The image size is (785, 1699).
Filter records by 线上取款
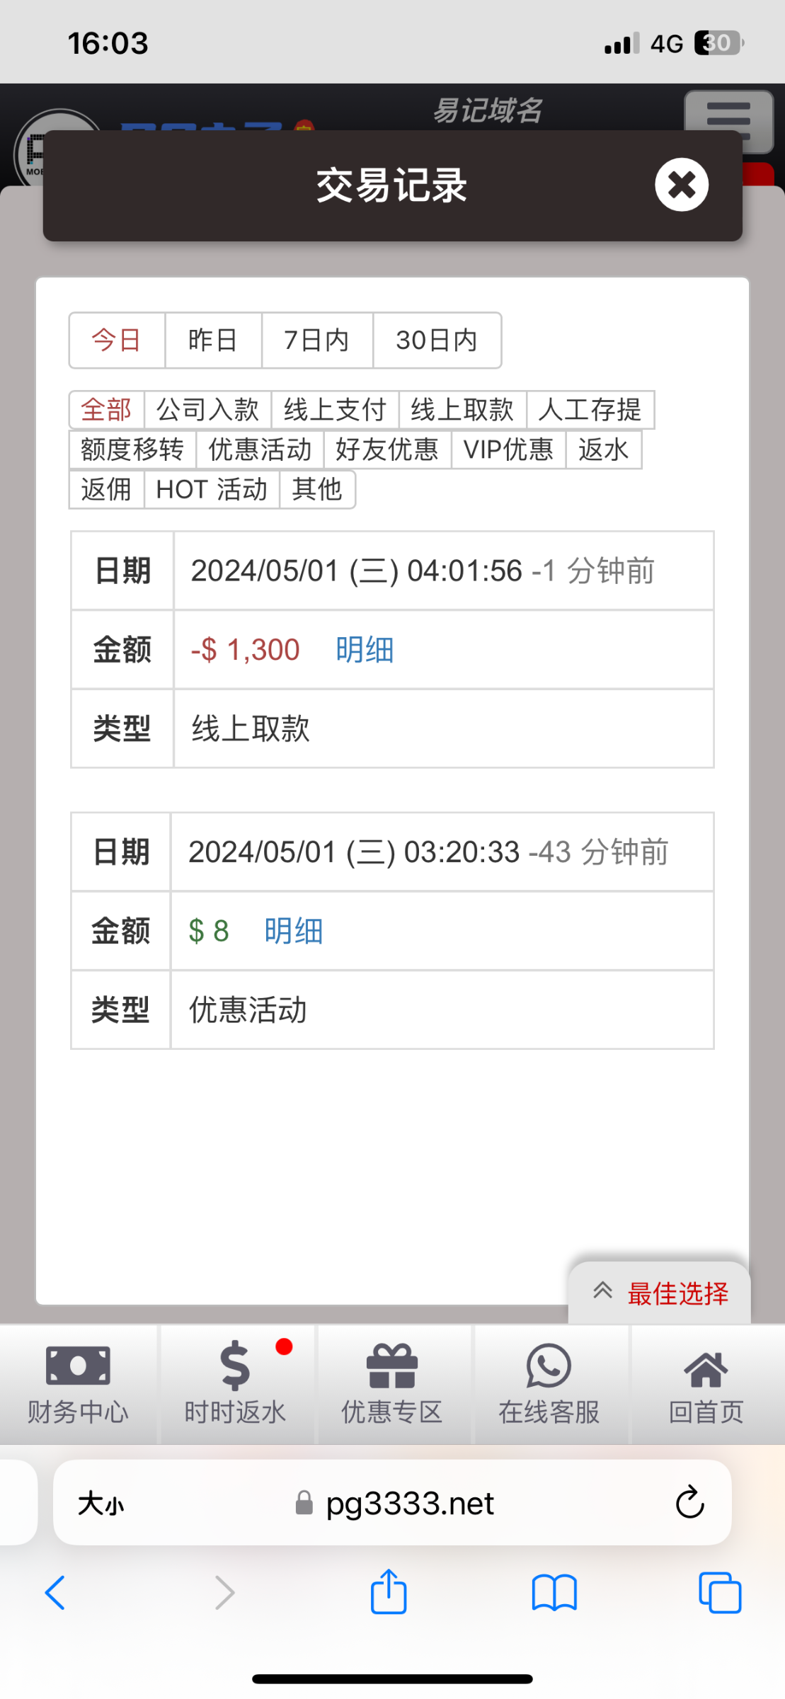pyautogui.click(x=462, y=410)
